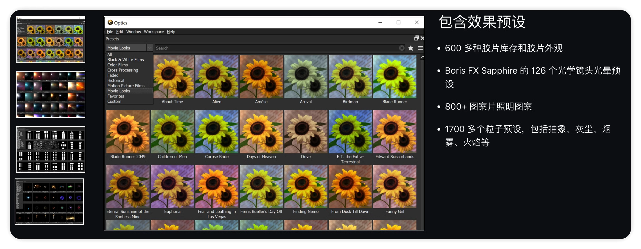Apply the Blade Runner preset thumbnail

pos(394,77)
